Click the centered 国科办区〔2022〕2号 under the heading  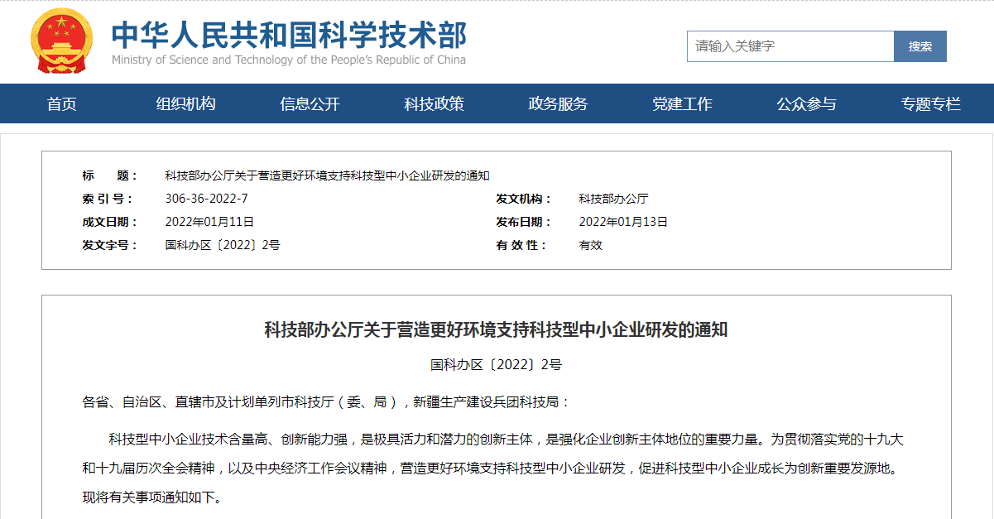tap(496, 364)
